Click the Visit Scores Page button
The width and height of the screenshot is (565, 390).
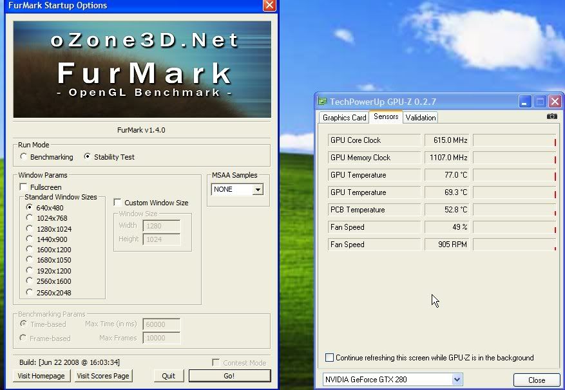(x=103, y=376)
